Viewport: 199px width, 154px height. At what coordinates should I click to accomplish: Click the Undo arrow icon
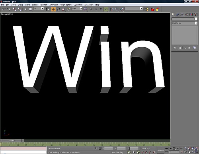coord(4,9)
